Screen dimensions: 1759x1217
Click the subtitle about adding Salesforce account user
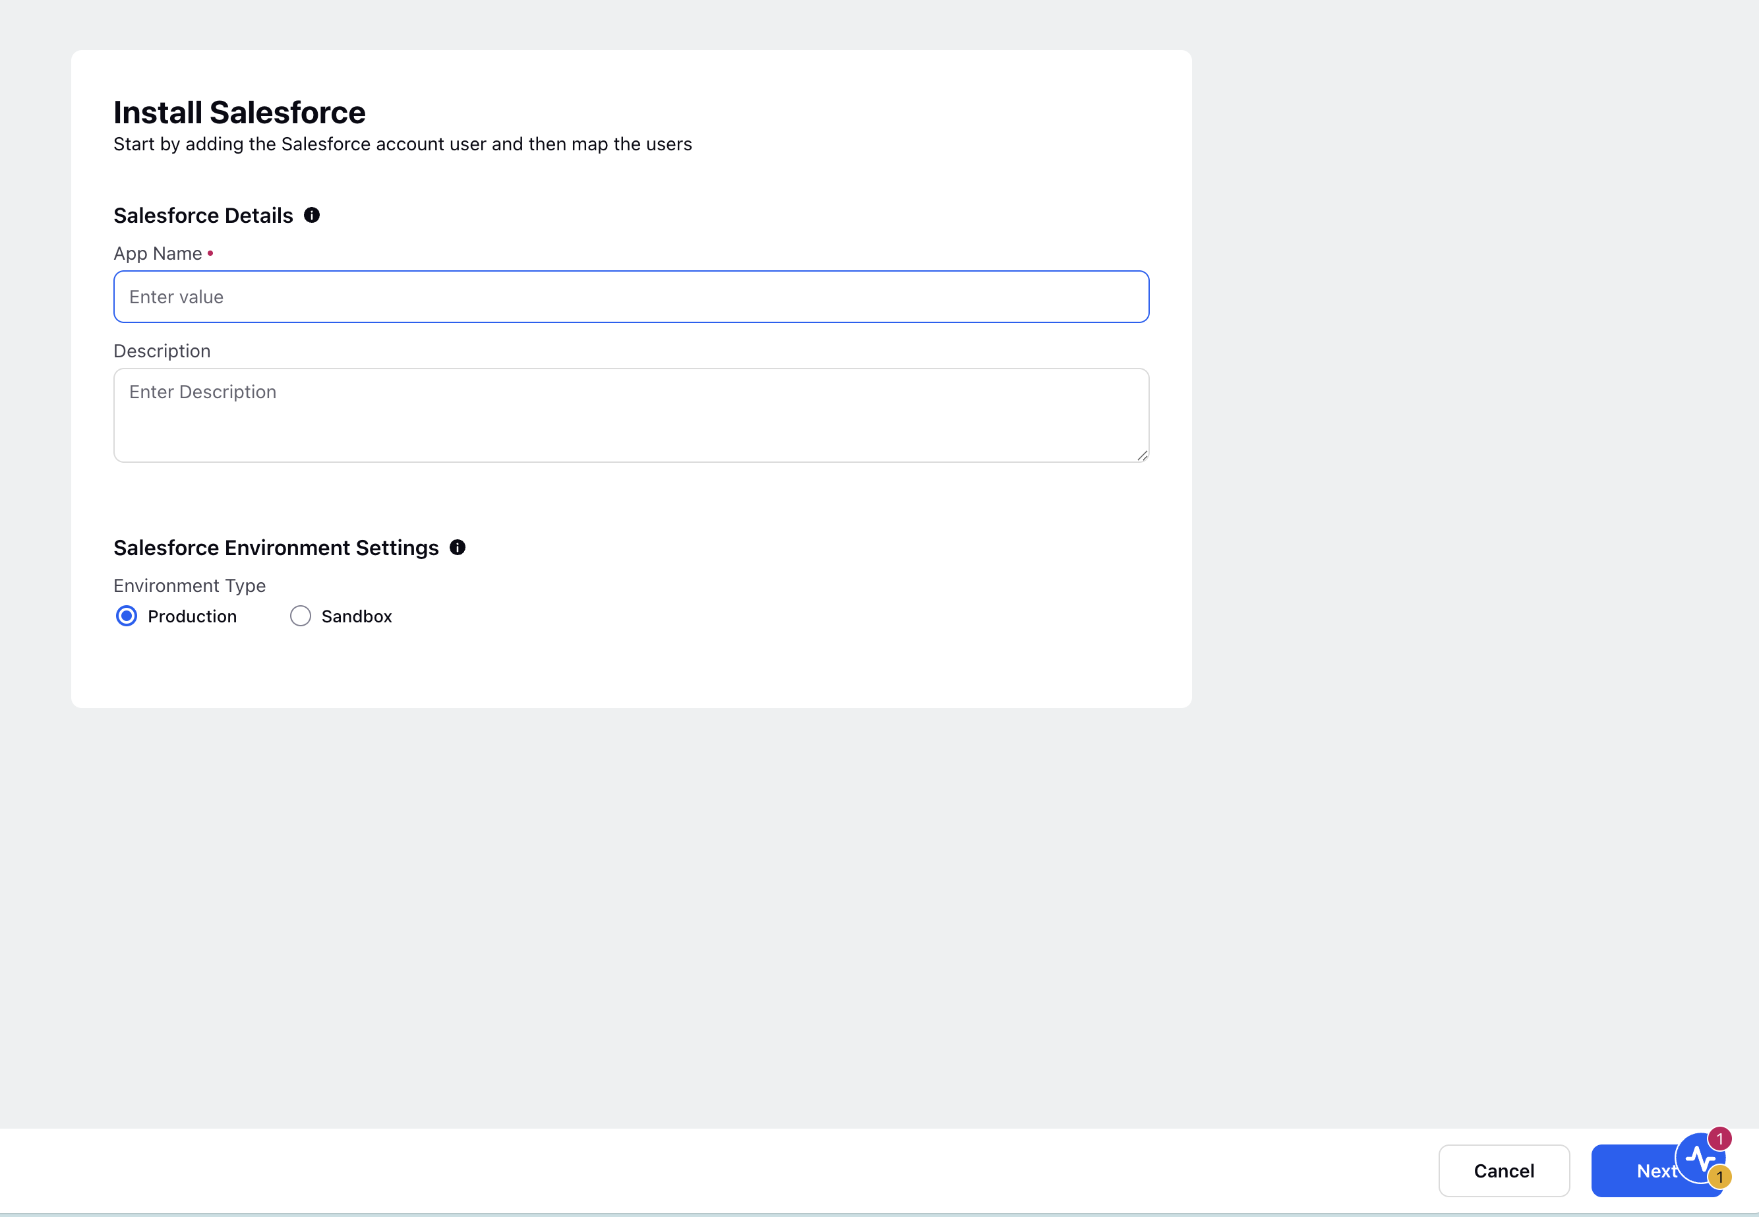403,144
